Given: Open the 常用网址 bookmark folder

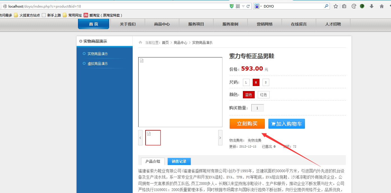Looking at the screenshot, I should (x=72, y=15).
